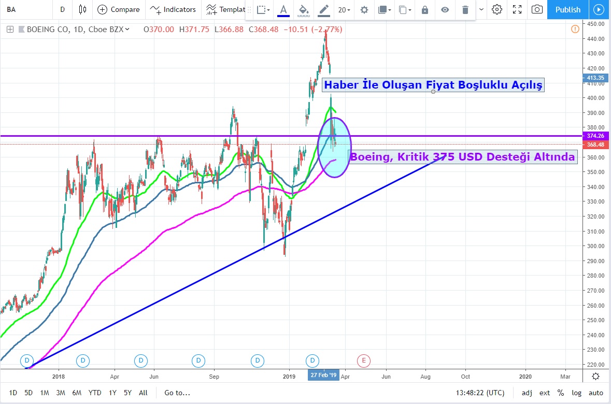
Task: Pick the text color with the A swatch
Action: pos(283,10)
